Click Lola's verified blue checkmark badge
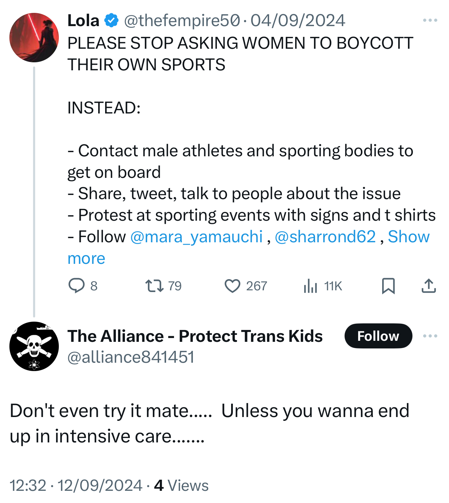Viewport: 449px width, 503px height. (x=111, y=20)
